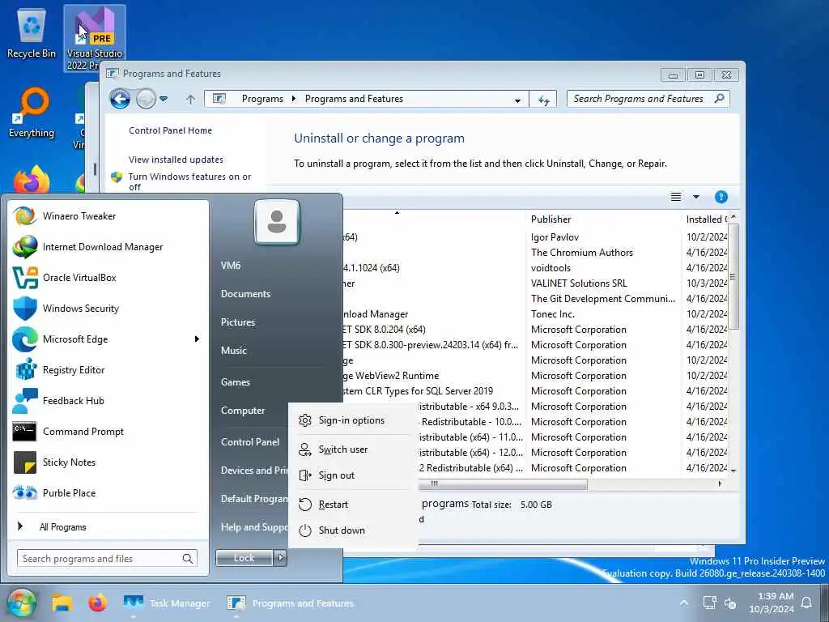
Task: Select Sign-in options in power menu
Action: point(353,420)
